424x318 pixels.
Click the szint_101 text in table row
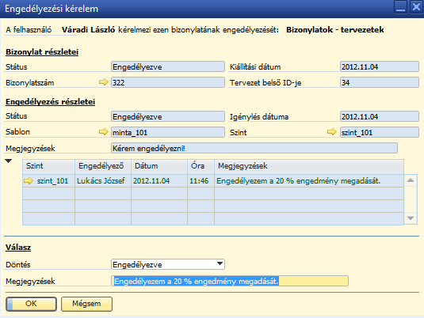click(52, 181)
